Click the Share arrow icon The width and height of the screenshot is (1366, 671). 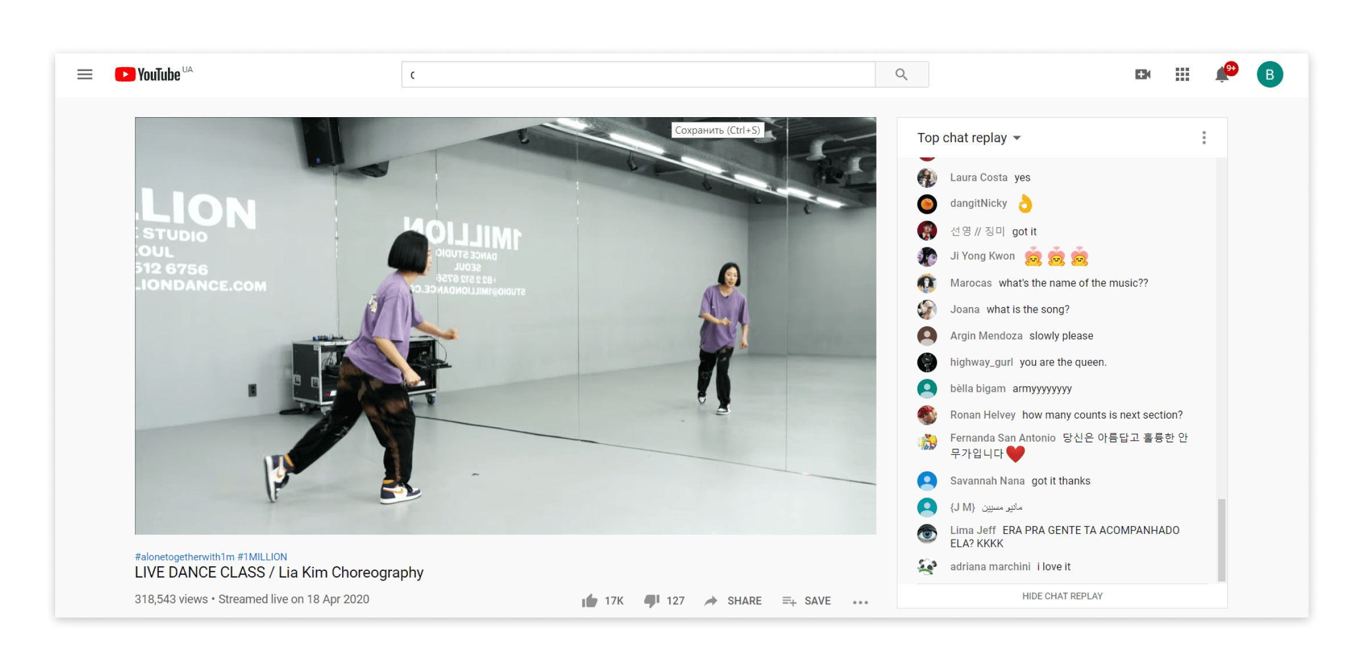[x=711, y=600]
